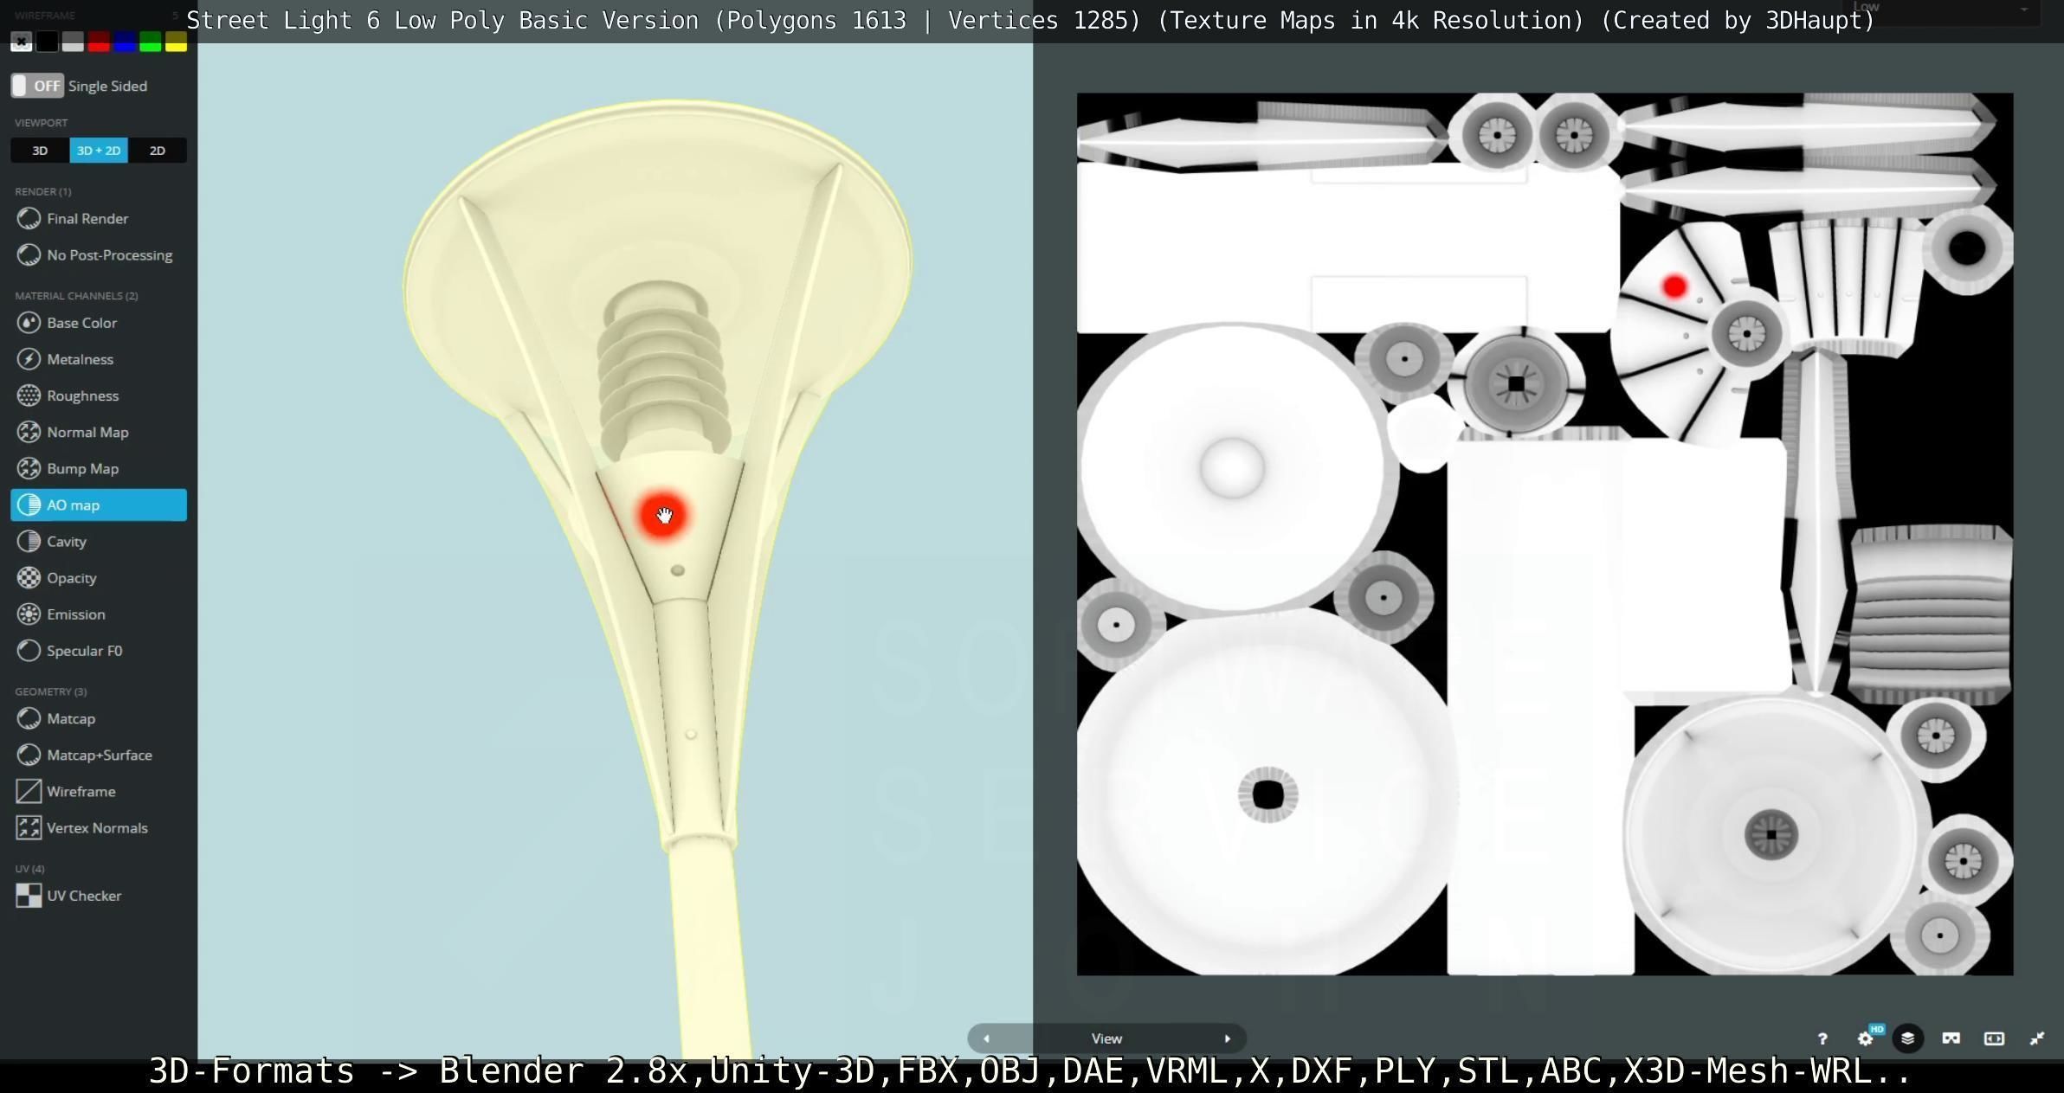Toggle the model inspector layers icon
The image size is (2064, 1093).
[x=1907, y=1038]
